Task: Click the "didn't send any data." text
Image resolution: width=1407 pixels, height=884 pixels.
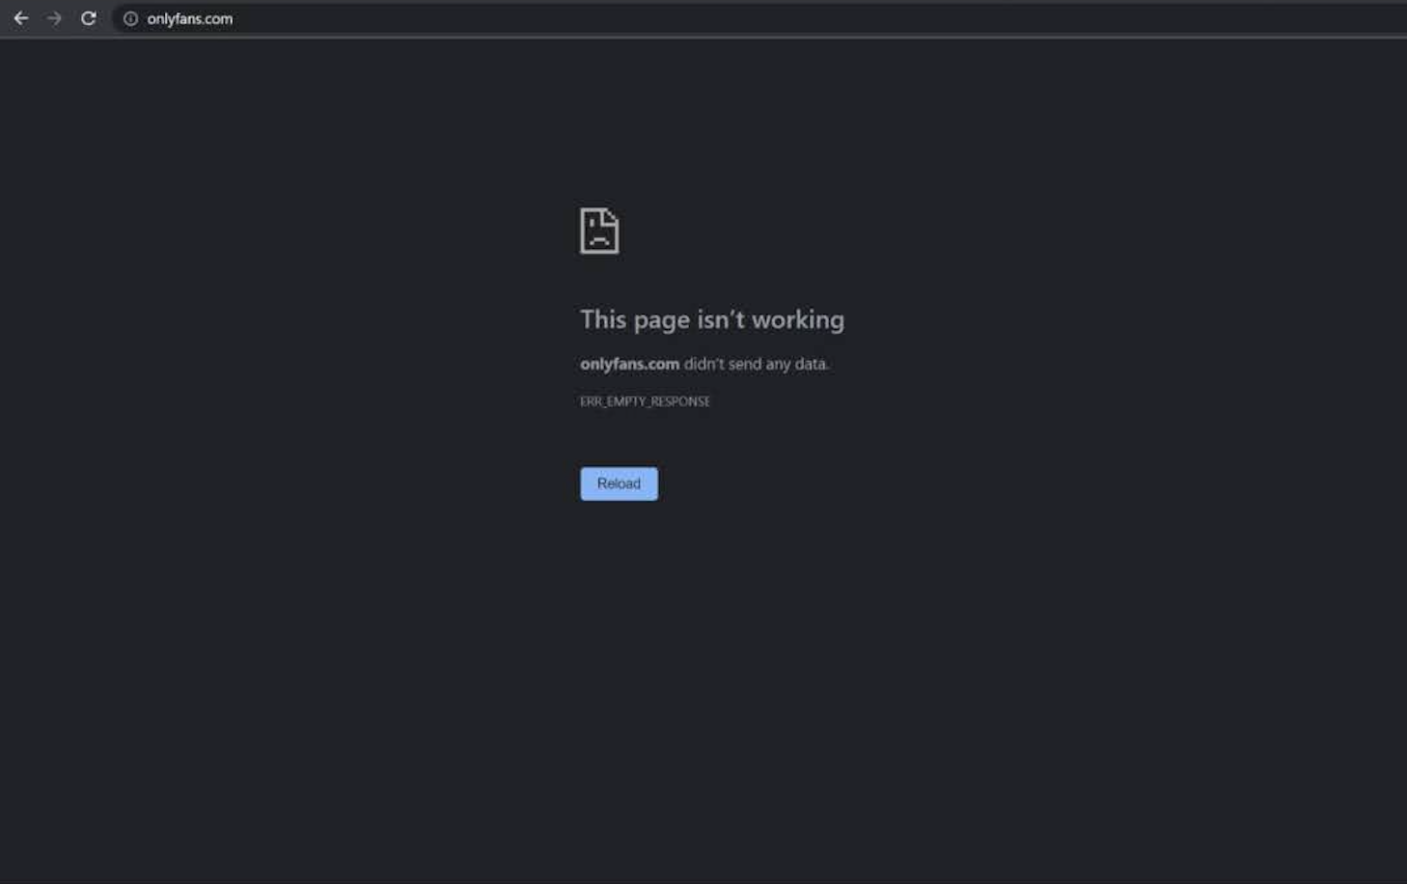Action: click(757, 364)
